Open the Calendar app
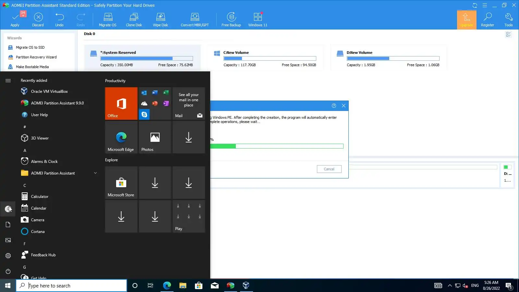Screen dimensions: 519x292 (x=39, y=208)
